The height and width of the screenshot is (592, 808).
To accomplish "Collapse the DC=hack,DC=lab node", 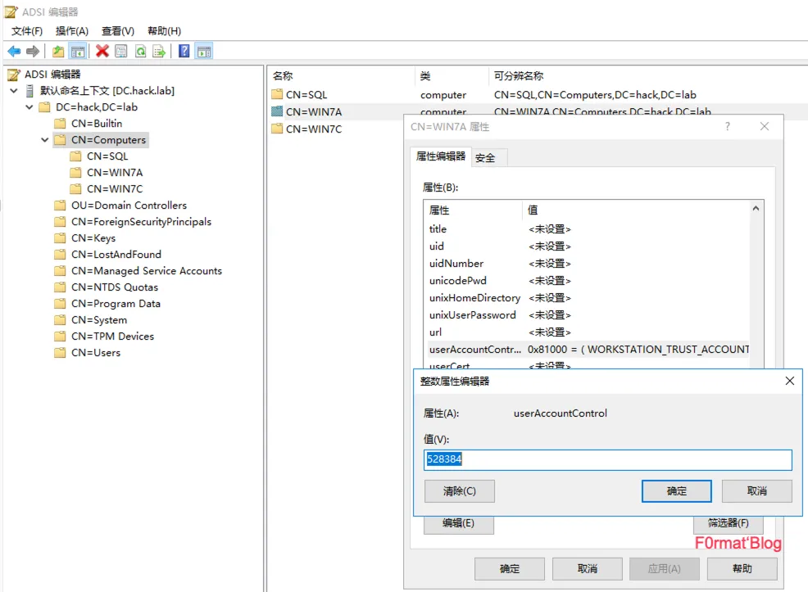I will [30, 107].
